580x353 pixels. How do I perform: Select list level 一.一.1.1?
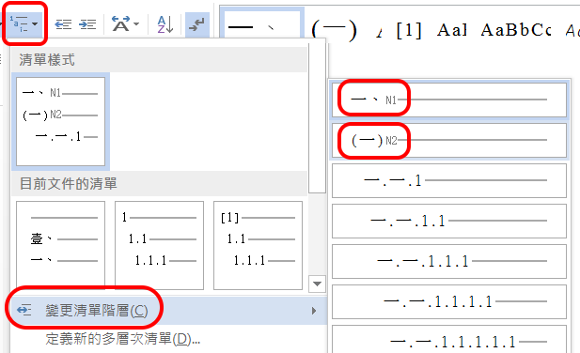[x=449, y=221]
